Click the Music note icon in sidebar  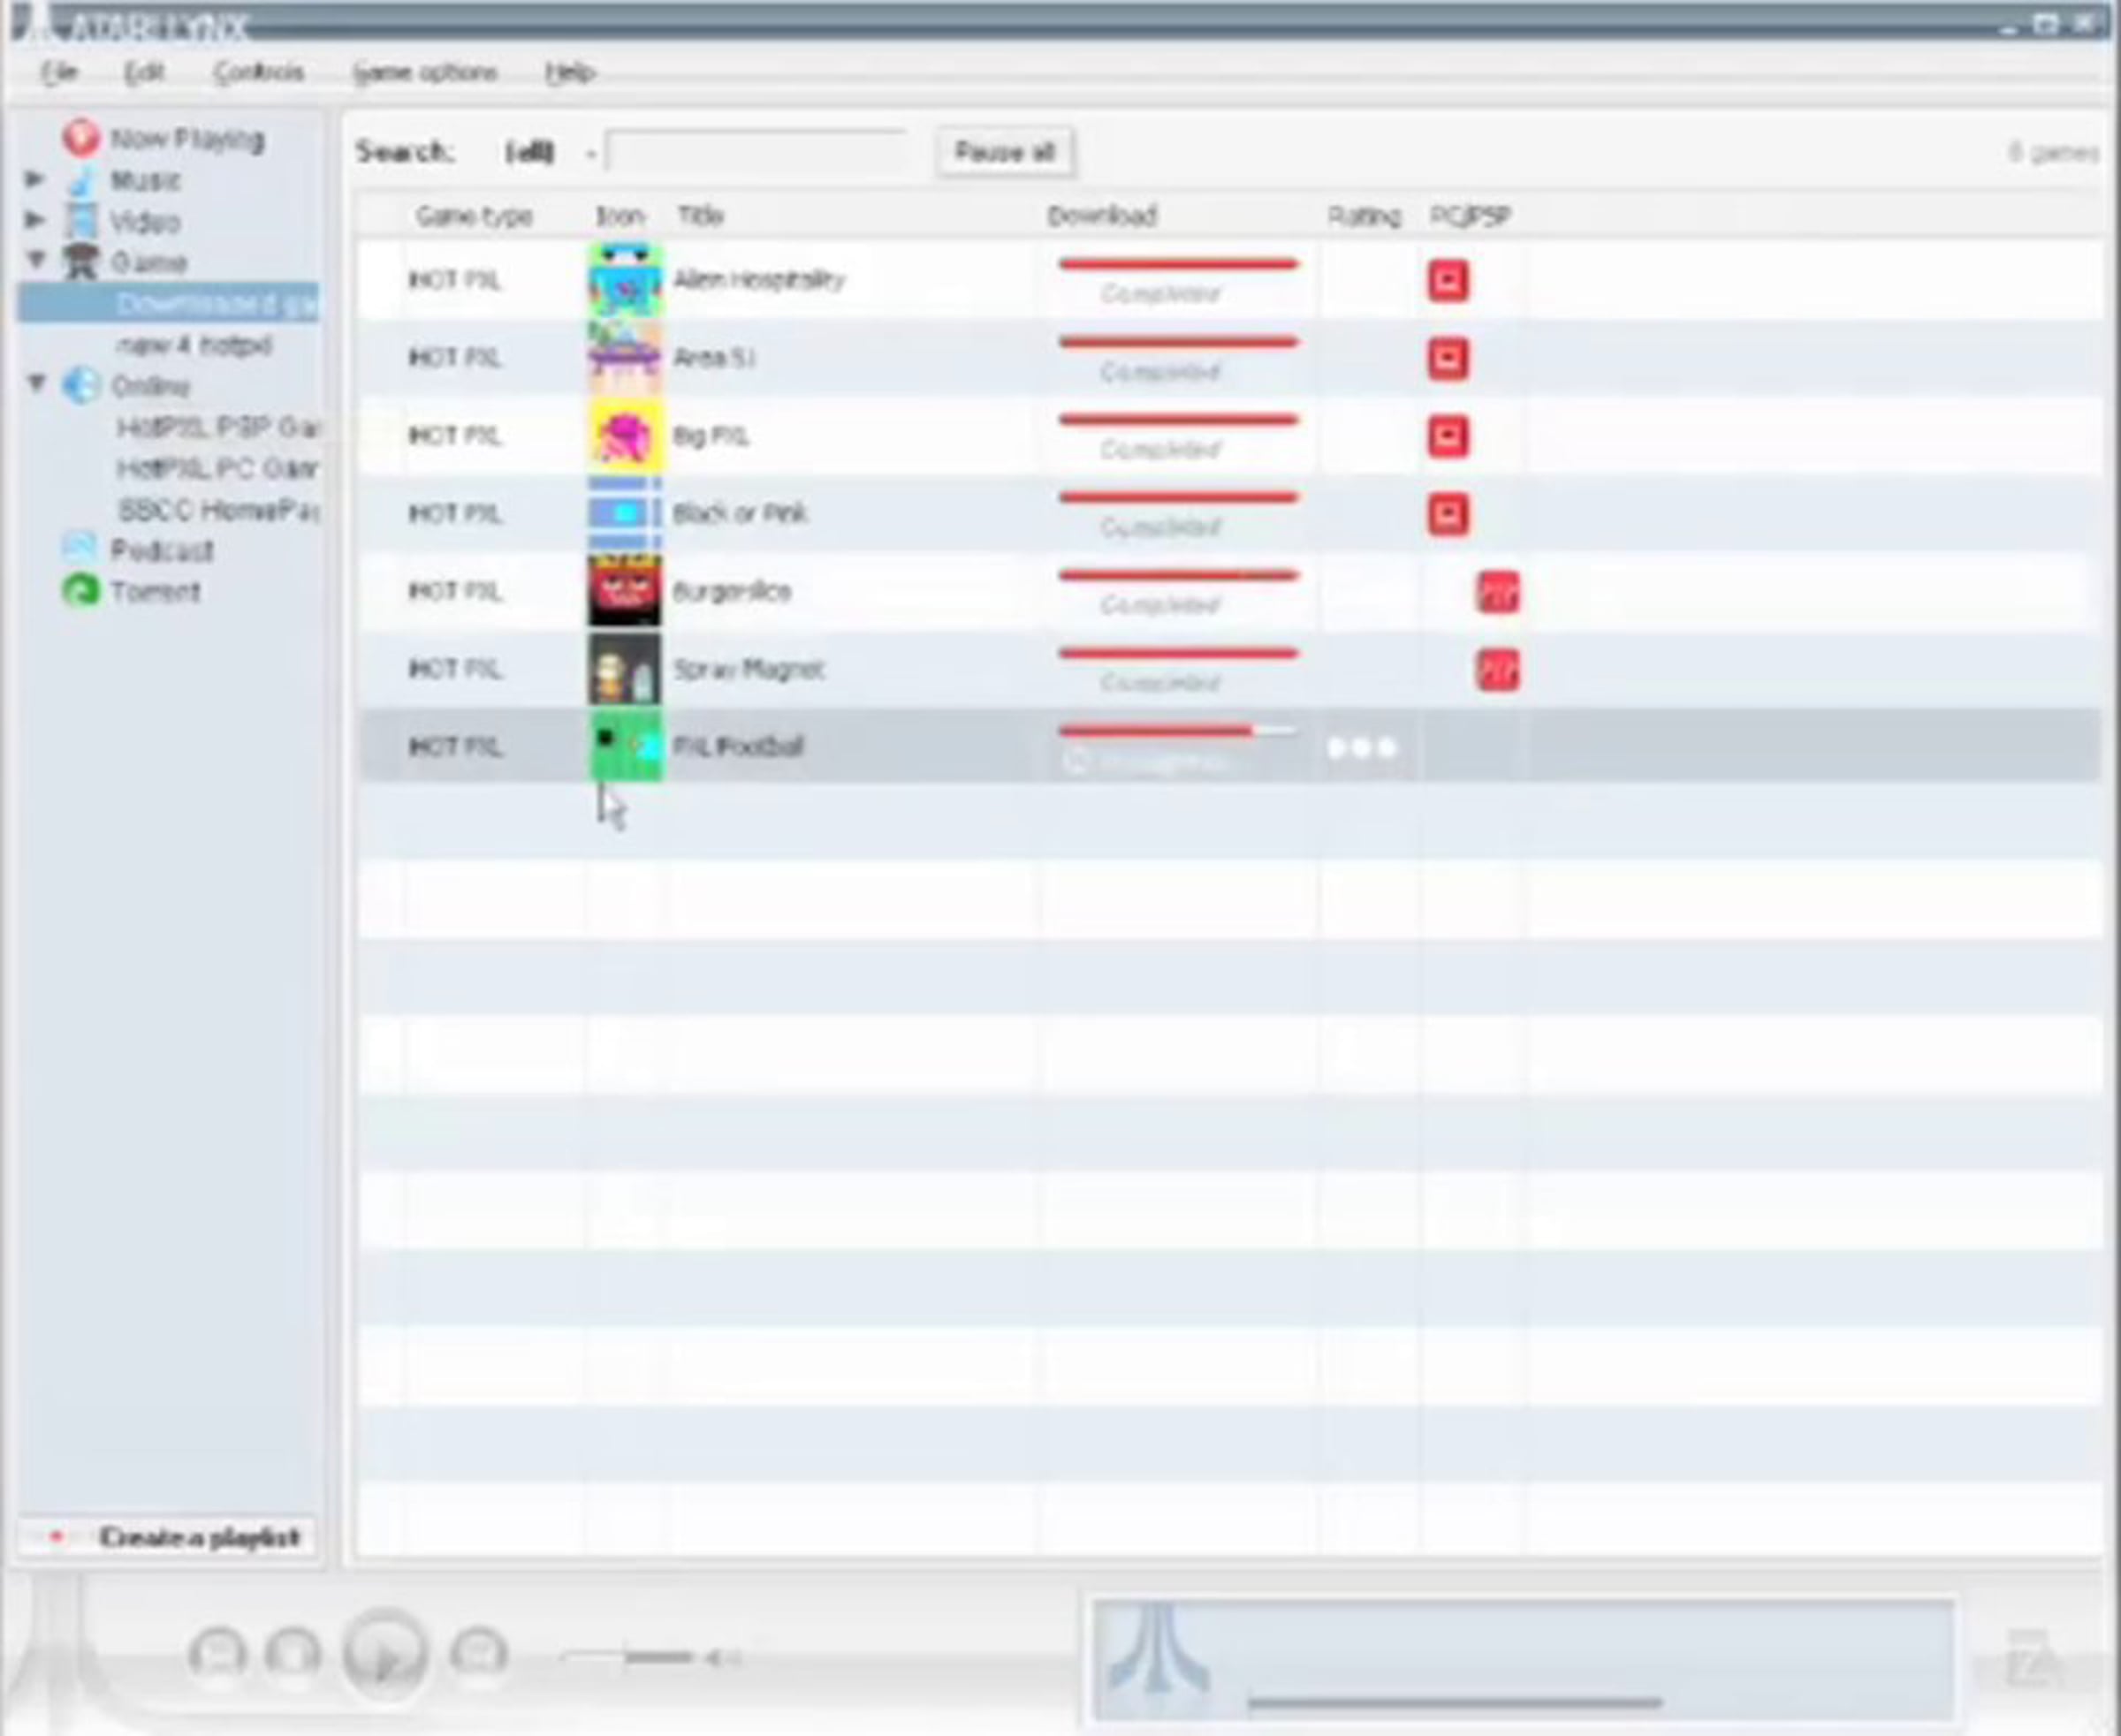[82, 181]
